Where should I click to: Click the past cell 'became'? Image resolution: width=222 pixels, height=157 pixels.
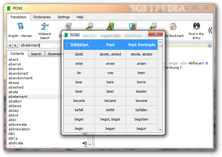tap(110, 101)
